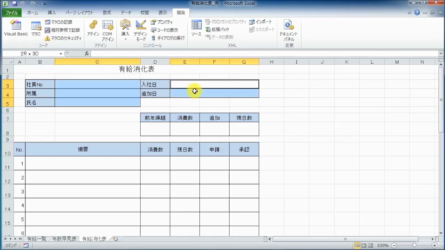
Task: Open the 有給一覧 sheet tab
Action: 37,239
